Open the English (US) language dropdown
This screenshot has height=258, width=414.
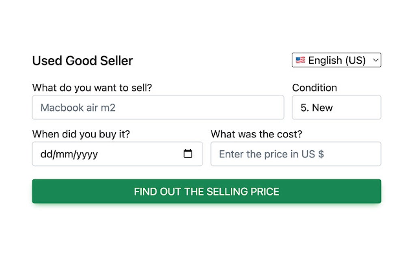click(x=337, y=60)
